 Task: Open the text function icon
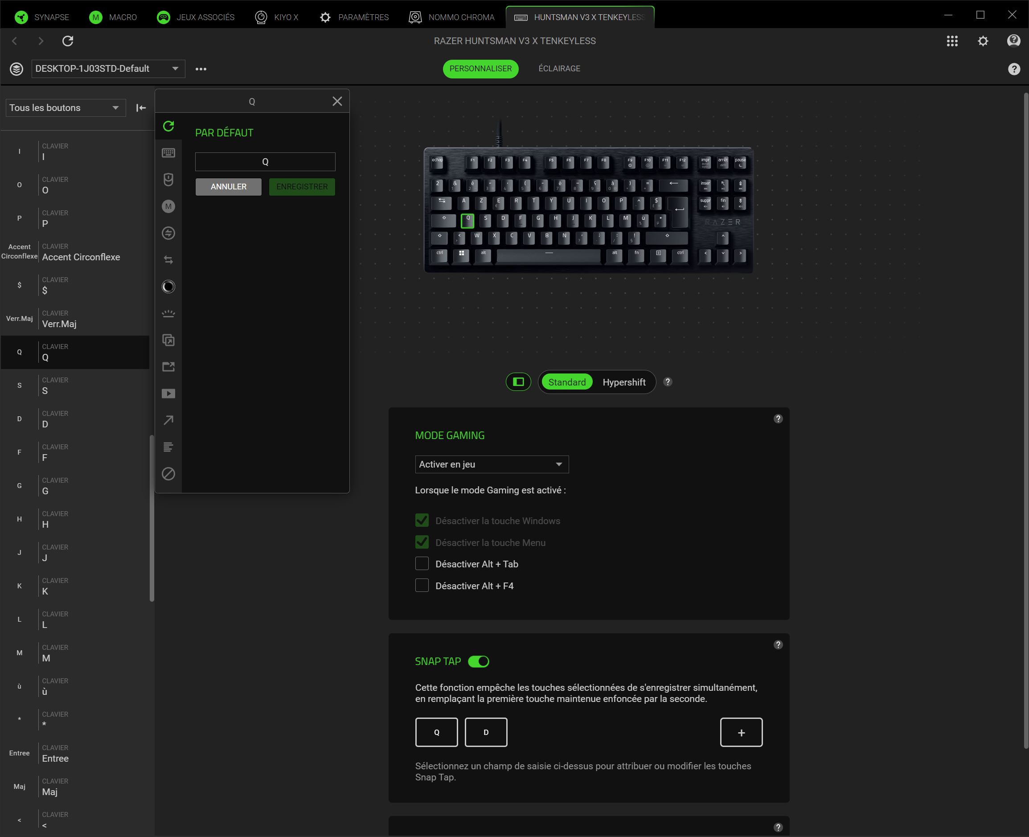click(x=168, y=447)
